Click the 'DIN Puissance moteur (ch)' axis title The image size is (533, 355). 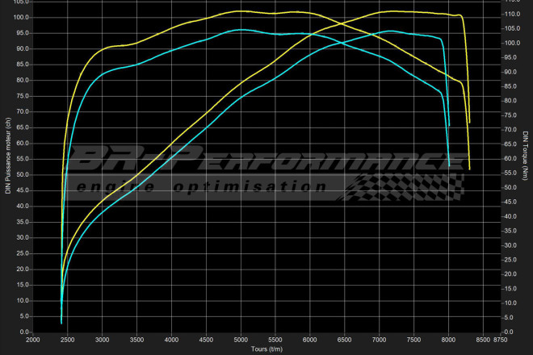[x=7, y=153]
